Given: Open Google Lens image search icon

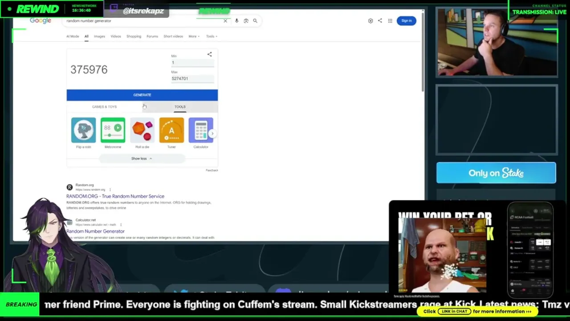Looking at the screenshot, I should pyautogui.click(x=246, y=21).
